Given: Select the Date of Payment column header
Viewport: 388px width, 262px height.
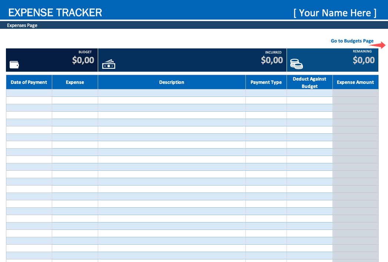Looking at the screenshot, I should 29,82.
